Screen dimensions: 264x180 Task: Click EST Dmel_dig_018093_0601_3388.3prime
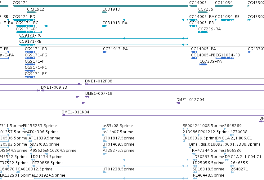pos(190,147)
